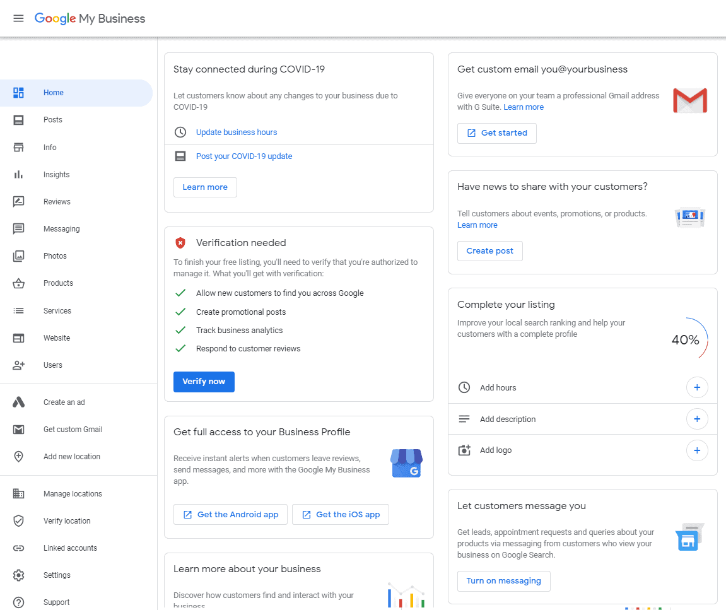Open the Update business hours link
Screen dimensions: 726x610
coord(237,132)
